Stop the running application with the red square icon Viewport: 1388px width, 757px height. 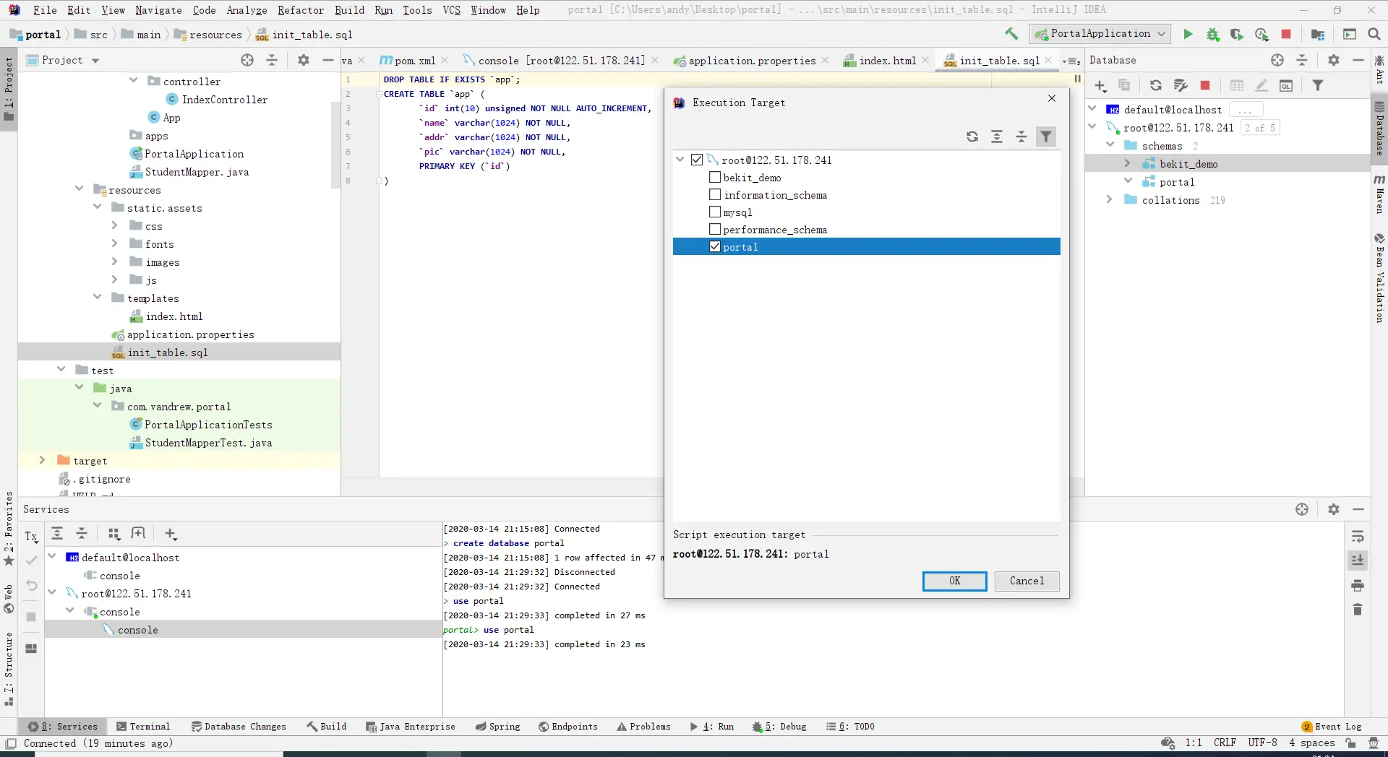click(x=1286, y=34)
